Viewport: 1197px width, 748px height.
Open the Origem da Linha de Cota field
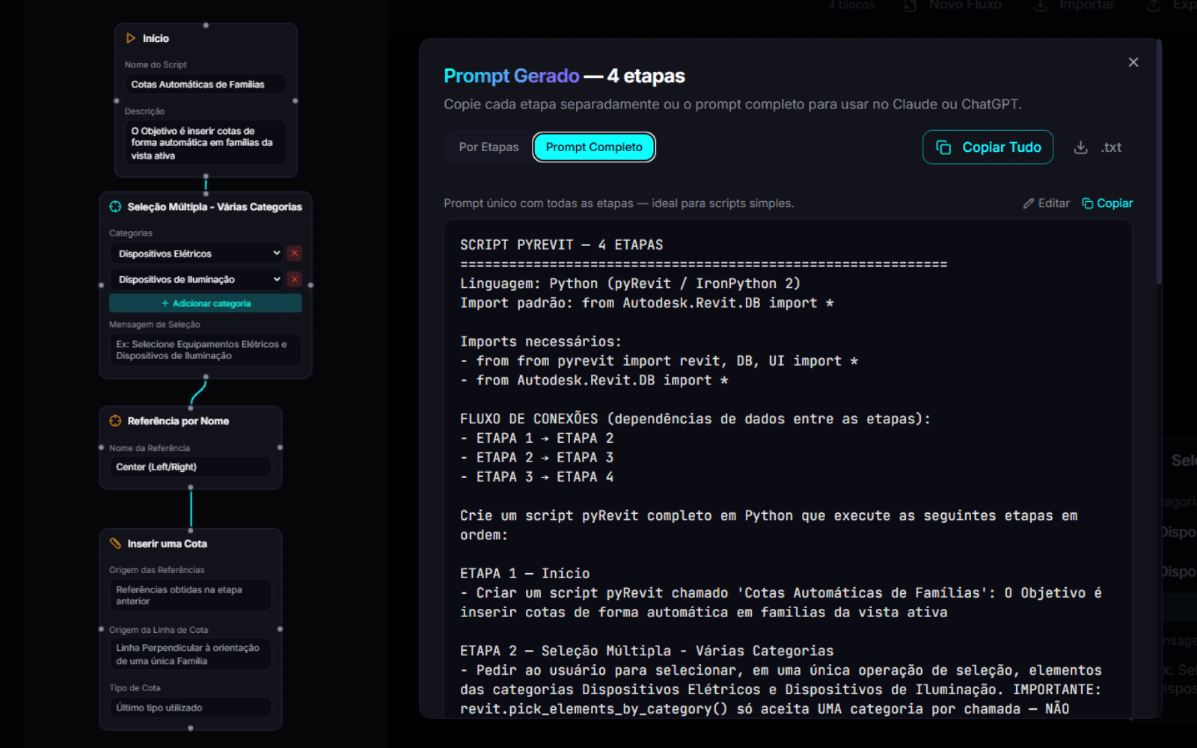(x=190, y=654)
